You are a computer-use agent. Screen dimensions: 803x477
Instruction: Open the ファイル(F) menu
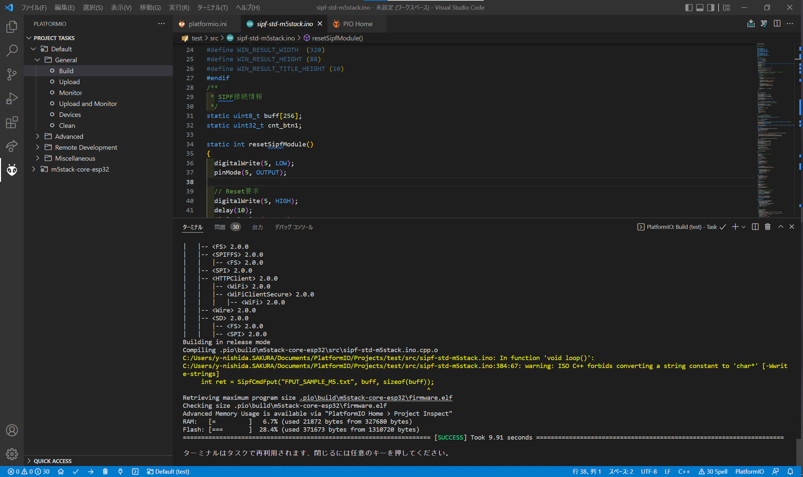coord(34,7)
